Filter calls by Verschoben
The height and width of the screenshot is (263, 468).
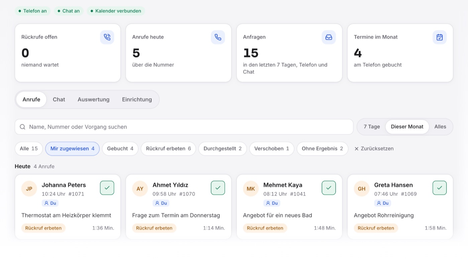coord(272,149)
